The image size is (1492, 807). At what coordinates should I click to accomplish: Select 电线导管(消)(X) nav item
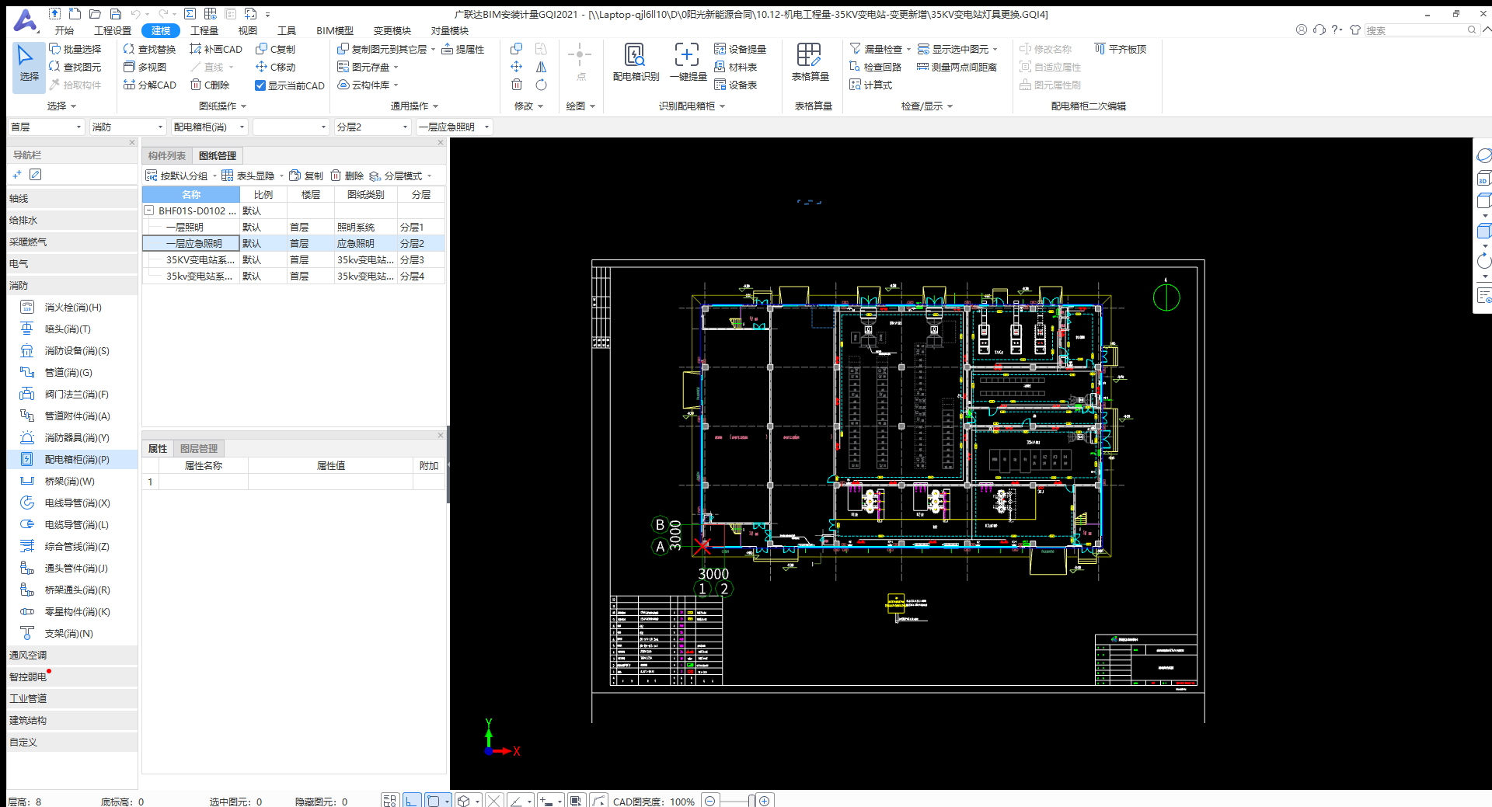point(71,503)
